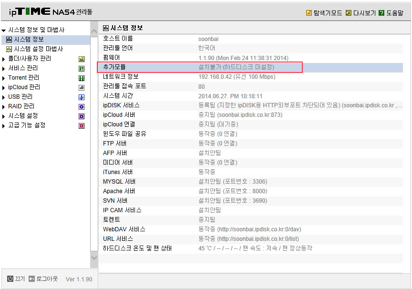Click the WebDAV 서비스 URL value
The width and height of the screenshot is (412, 289).
(x=249, y=229)
